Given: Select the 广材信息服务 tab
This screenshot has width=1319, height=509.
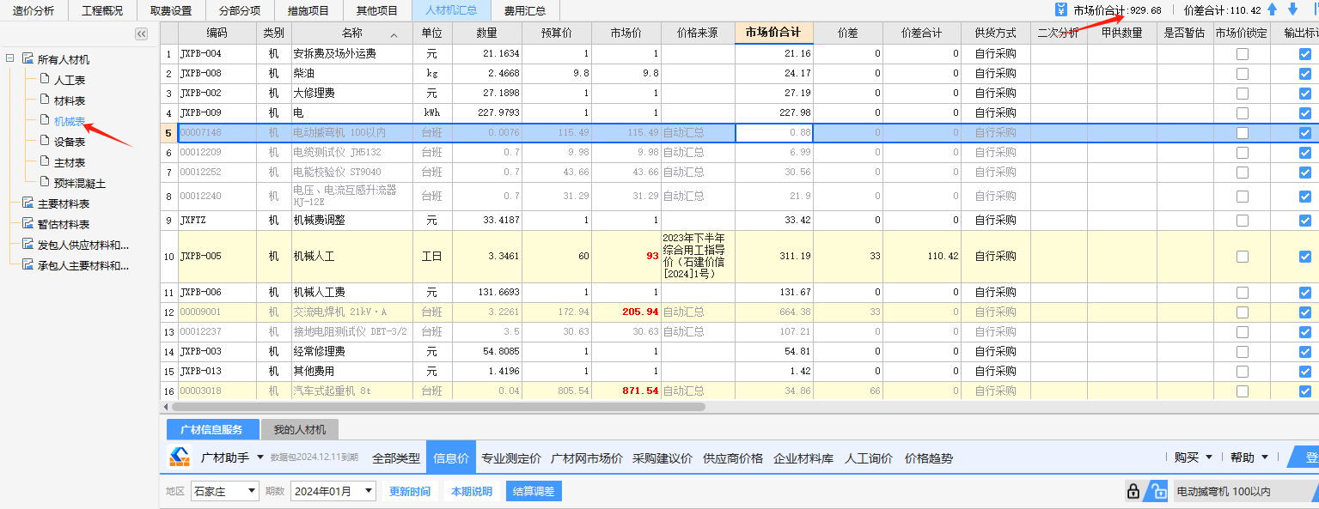Looking at the screenshot, I should pos(211,429).
